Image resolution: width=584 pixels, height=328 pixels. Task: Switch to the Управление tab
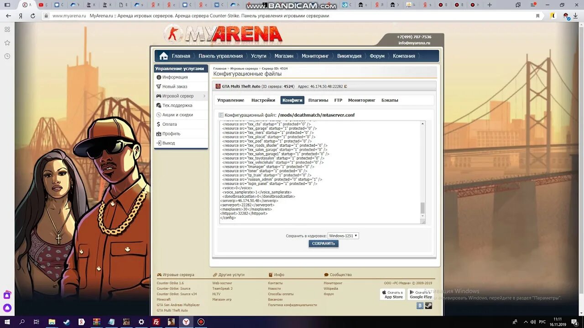click(230, 100)
